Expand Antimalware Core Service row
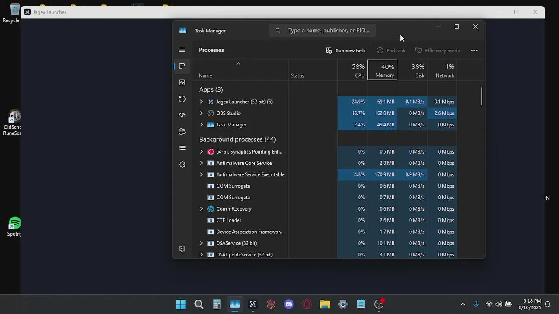 (201, 163)
